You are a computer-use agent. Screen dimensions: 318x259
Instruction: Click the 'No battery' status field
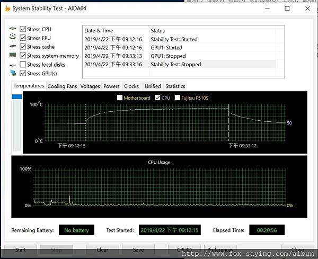point(76,230)
